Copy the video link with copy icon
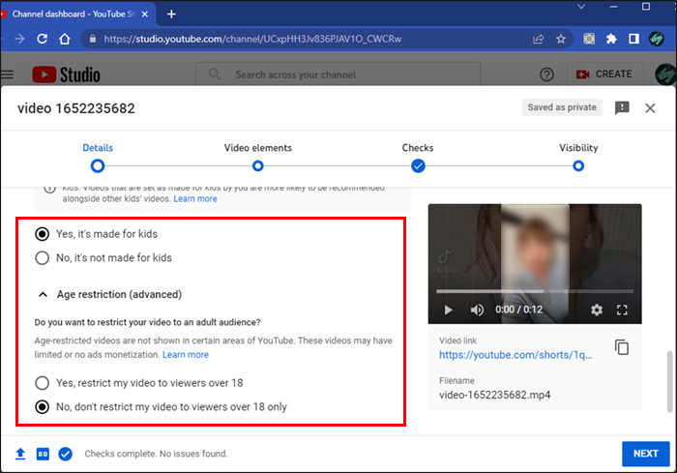Screen dimensions: 677x473 pos(622,347)
